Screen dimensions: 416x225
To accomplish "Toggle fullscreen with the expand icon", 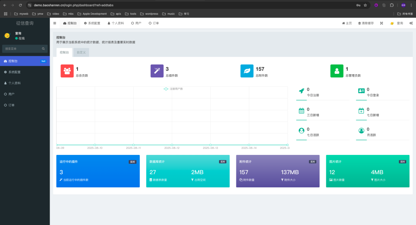I will tap(381, 23).
